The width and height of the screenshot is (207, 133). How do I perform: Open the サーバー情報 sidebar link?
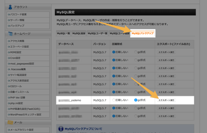coord(18,20)
